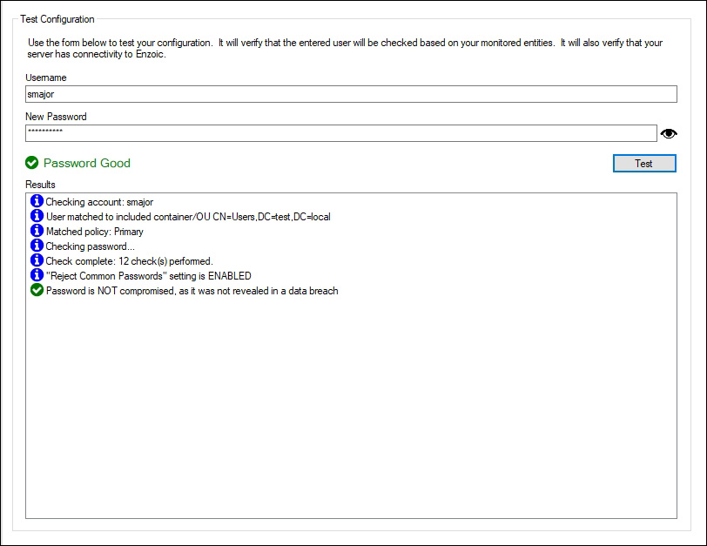Click green checkmark beside "Password is NOT compromised"

[x=37, y=290]
